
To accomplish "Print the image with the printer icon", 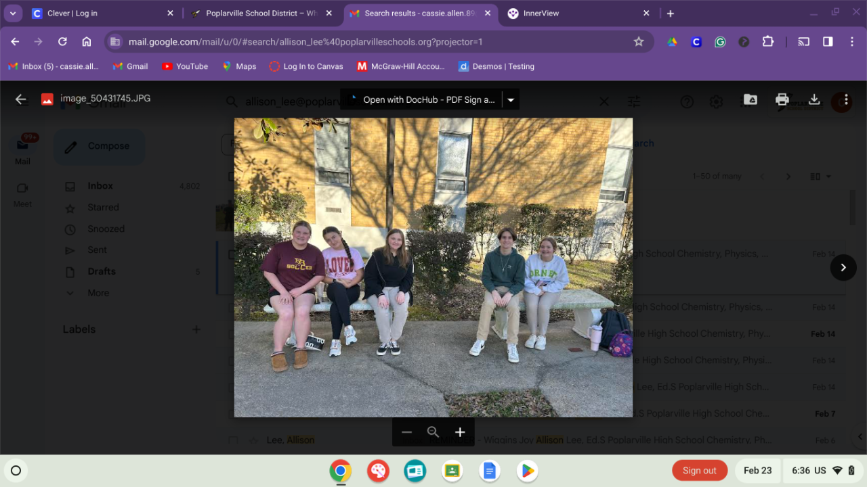I will (782, 99).
